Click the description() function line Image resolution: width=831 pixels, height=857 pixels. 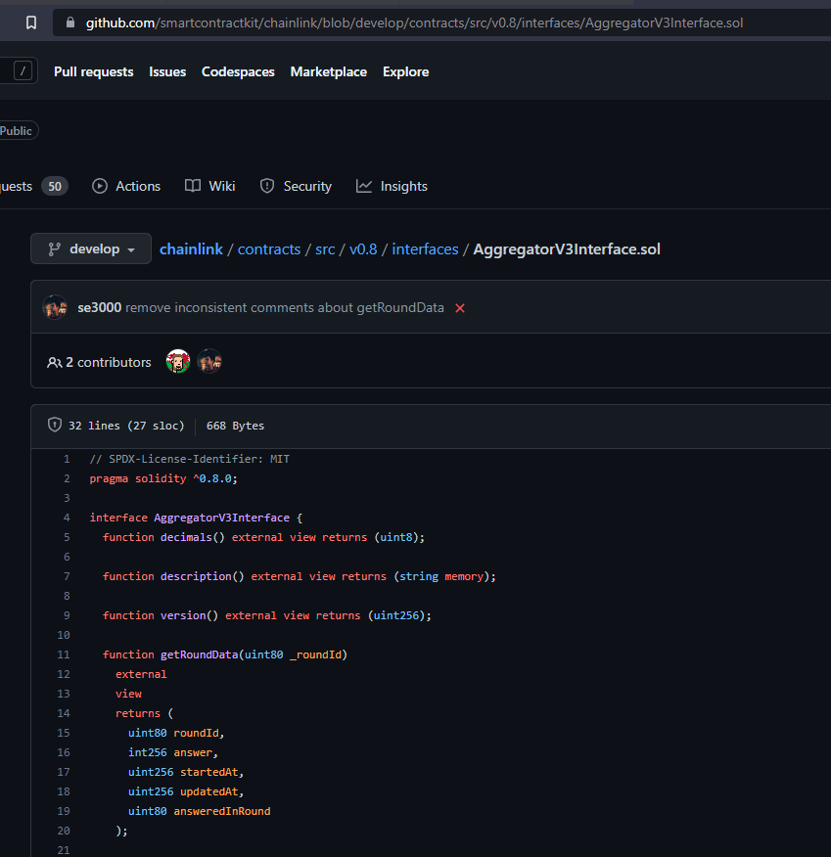pyautogui.click(x=300, y=576)
